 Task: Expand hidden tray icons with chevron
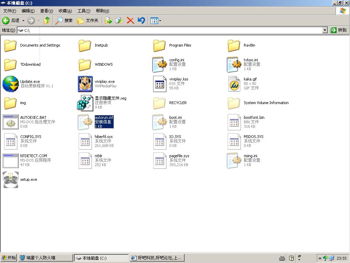(320, 258)
